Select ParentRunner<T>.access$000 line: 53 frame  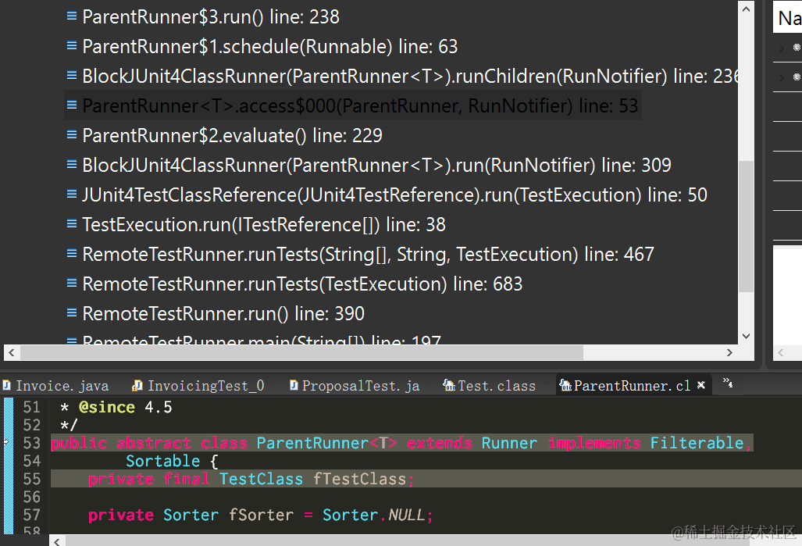(353, 106)
